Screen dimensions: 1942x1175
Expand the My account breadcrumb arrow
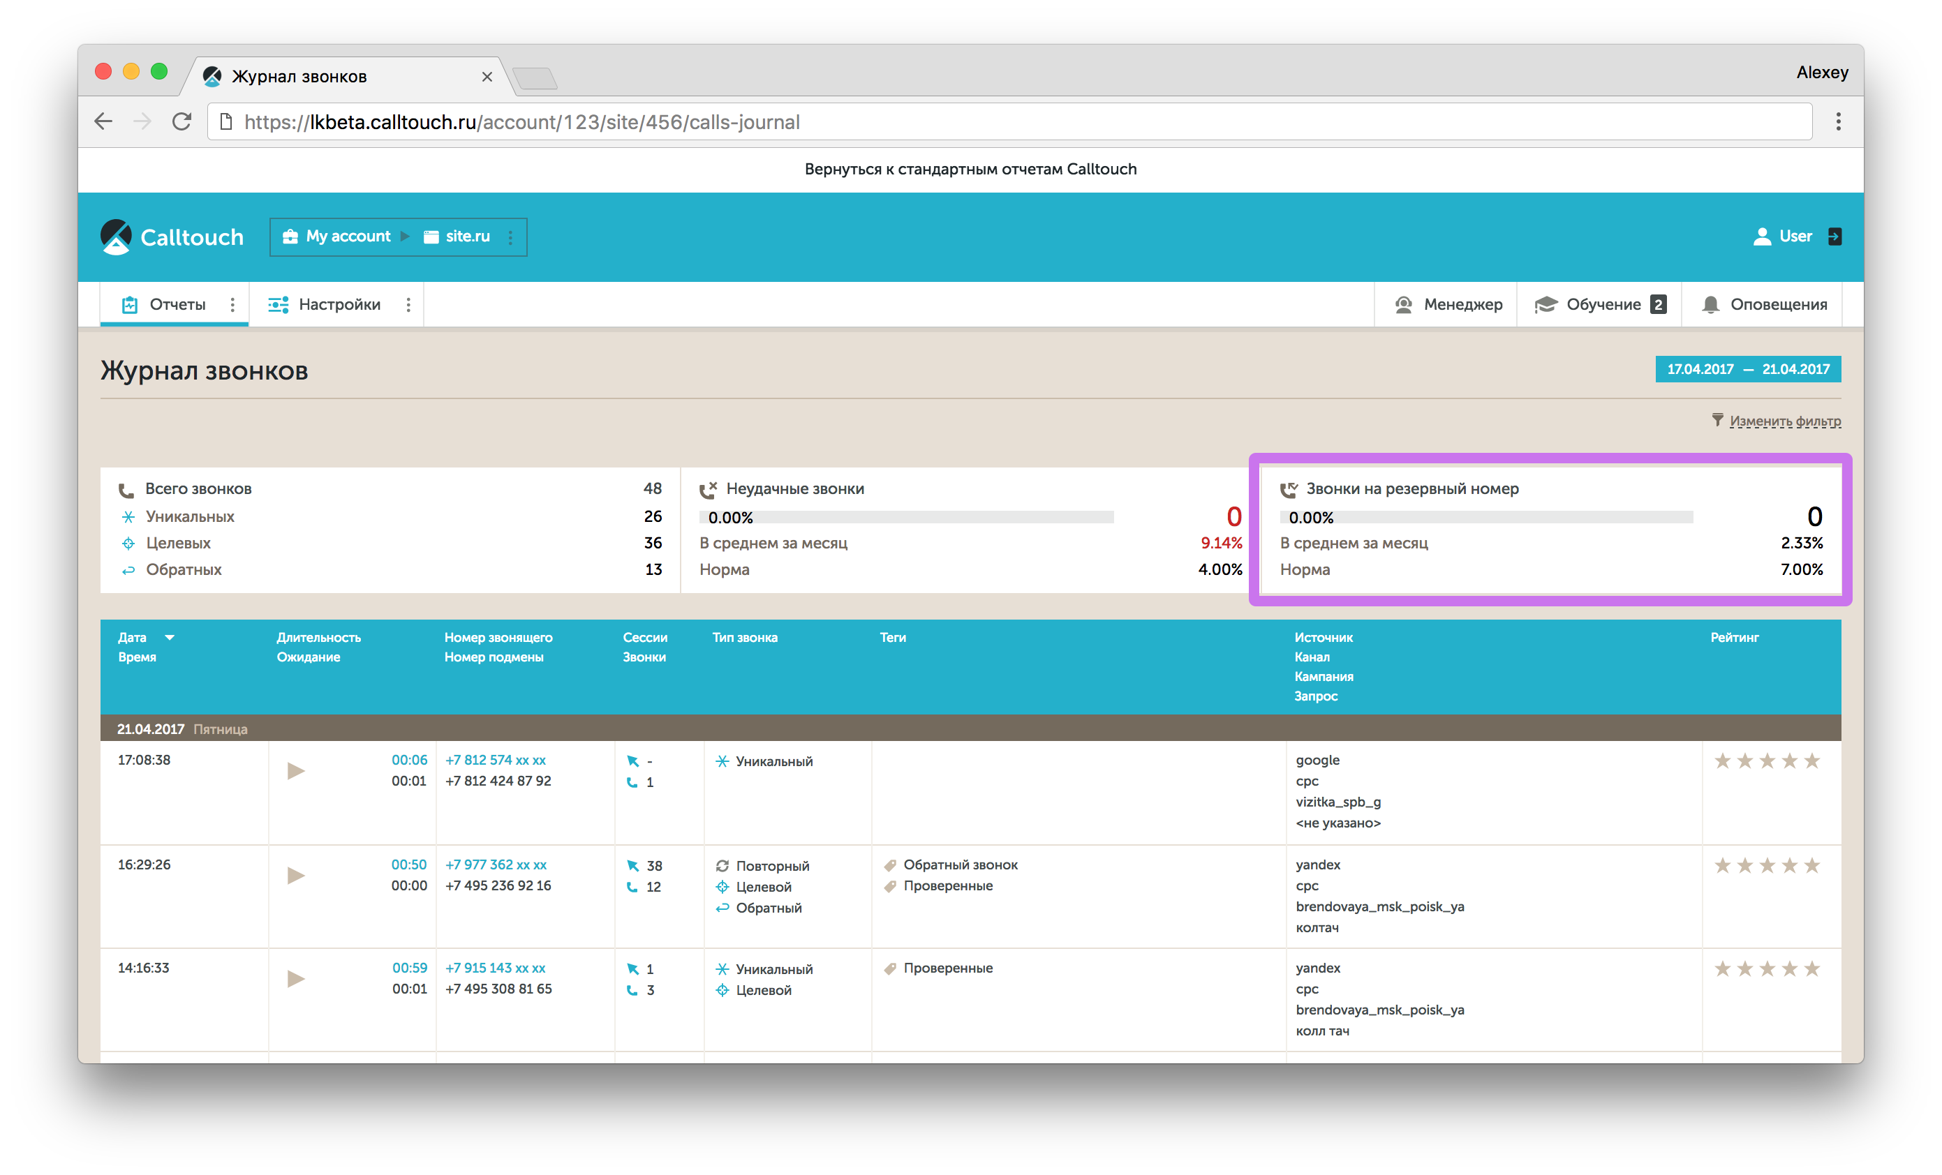pyautogui.click(x=405, y=237)
